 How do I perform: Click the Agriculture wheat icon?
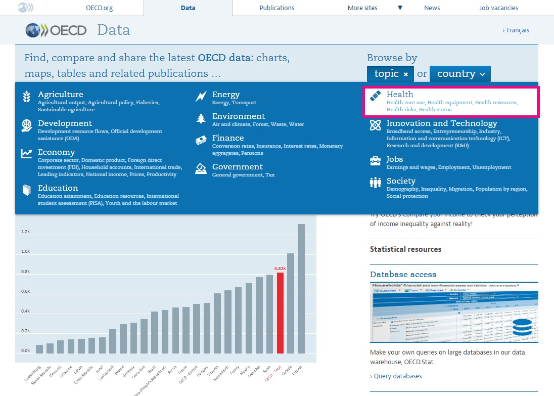(26, 96)
